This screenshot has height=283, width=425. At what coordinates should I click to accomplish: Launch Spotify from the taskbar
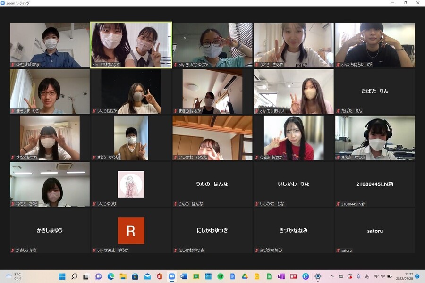pyautogui.click(x=221, y=276)
